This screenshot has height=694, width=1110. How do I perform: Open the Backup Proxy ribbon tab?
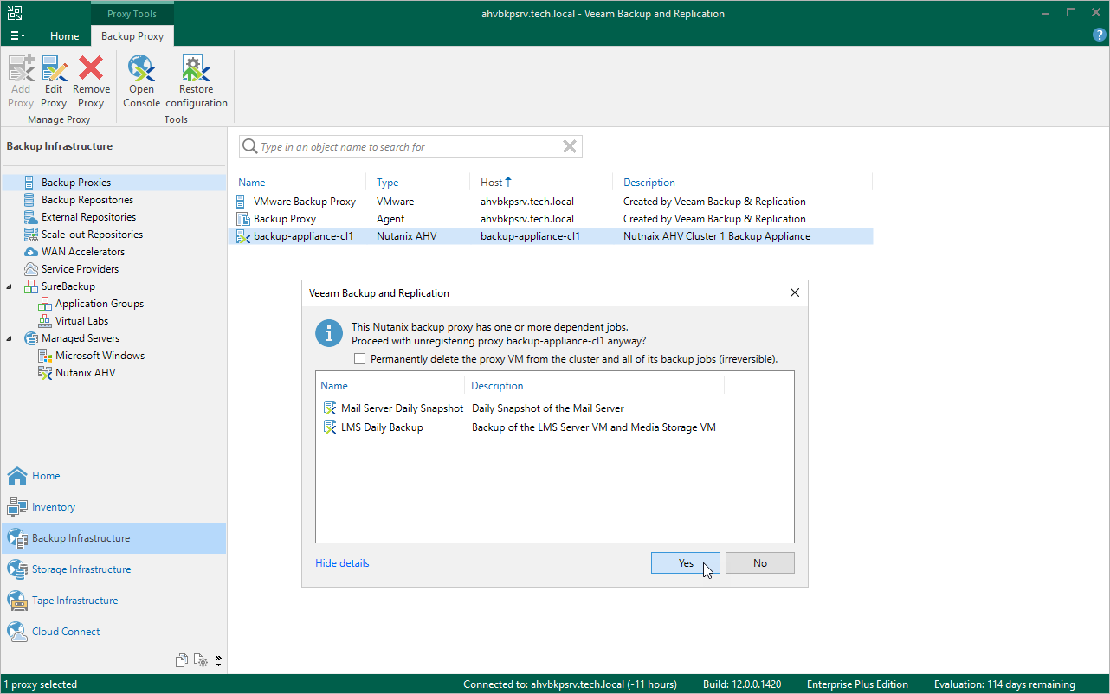pos(132,36)
